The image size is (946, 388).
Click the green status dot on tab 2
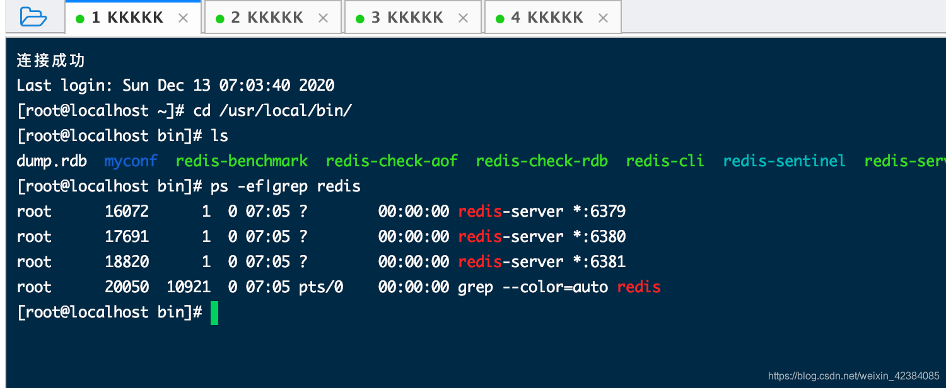[220, 19]
